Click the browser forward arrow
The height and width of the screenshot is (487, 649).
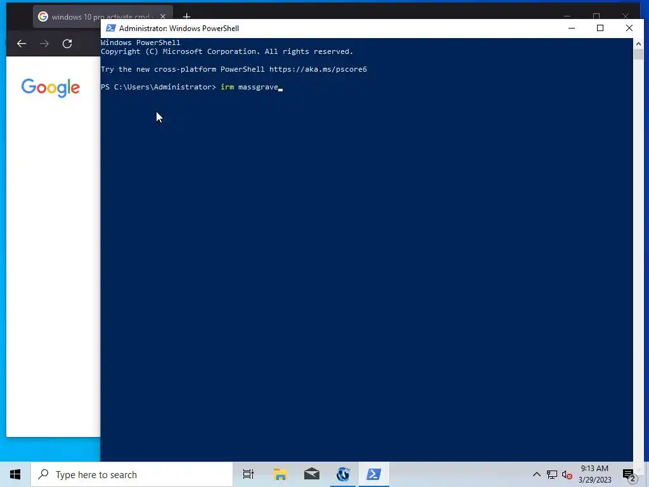pyautogui.click(x=44, y=44)
